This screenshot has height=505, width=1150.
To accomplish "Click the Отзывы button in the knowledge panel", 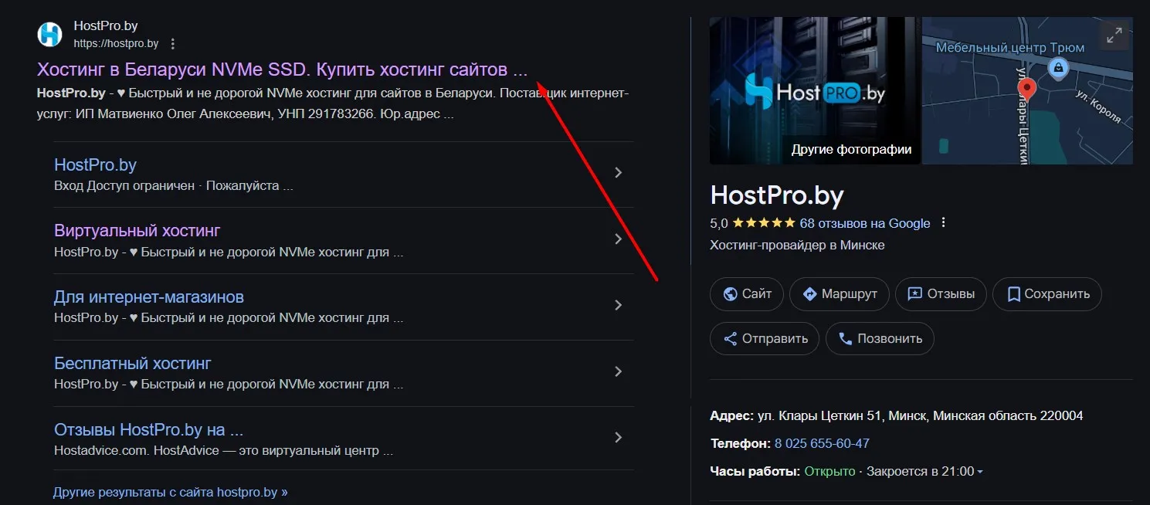I will point(941,294).
